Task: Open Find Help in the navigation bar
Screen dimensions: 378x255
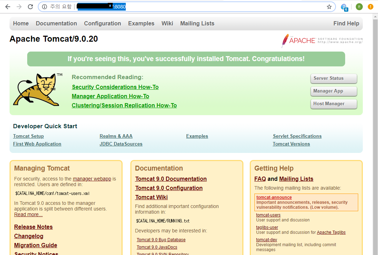Action: pyautogui.click(x=346, y=23)
